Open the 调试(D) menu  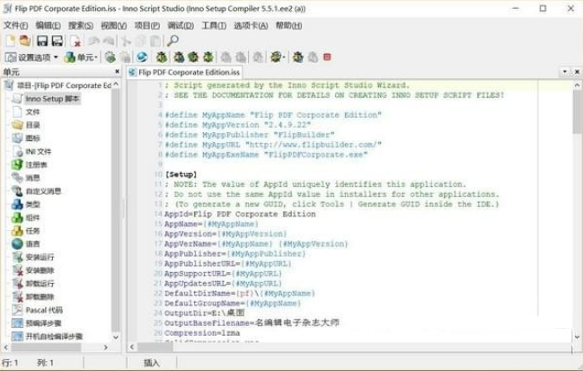[x=181, y=25]
